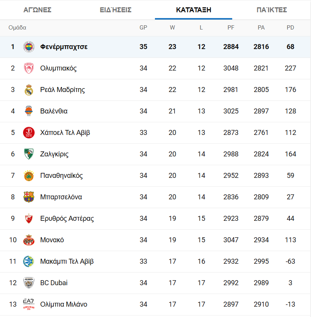Click the Valencia basketball logo
This screenshot has height=317, width=311.
pyautogui.click(x=29, y=111)
